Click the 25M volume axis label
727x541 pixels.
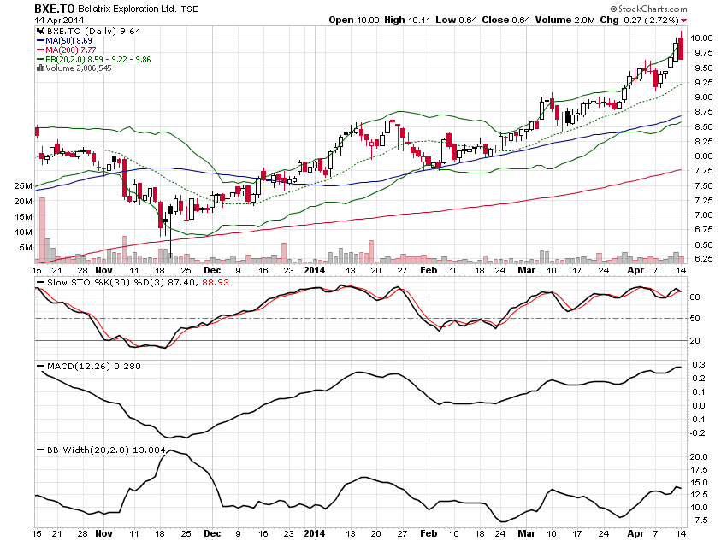[x=23, y=185]
